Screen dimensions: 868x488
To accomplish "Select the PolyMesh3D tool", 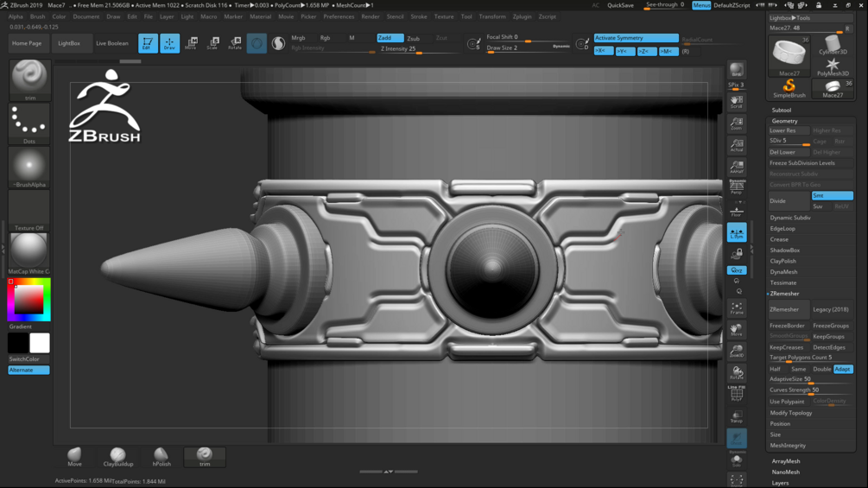I will [833, 67].
